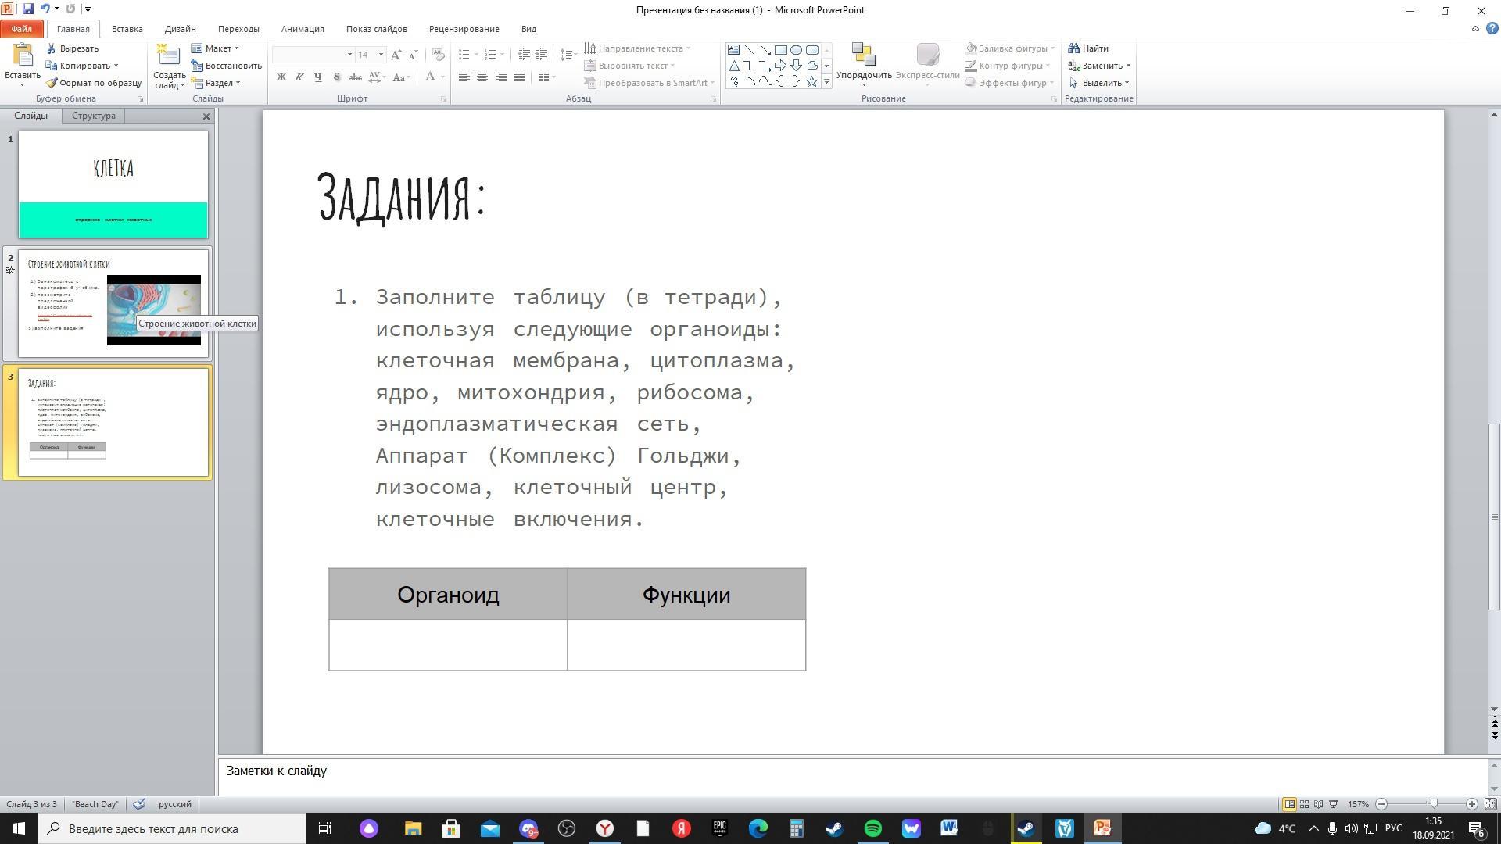Align text right in paragraph group
Image resolution: width=1501 pixels, height=844 pixels.
coord(500,77)
